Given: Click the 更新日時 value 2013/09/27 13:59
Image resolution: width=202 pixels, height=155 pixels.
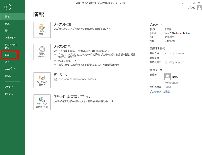Looking at the screenshot, I should [174, 54].
